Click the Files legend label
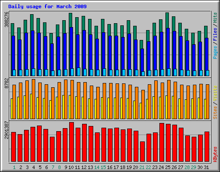This screenshot has height=172, width=220. (215, 34)
